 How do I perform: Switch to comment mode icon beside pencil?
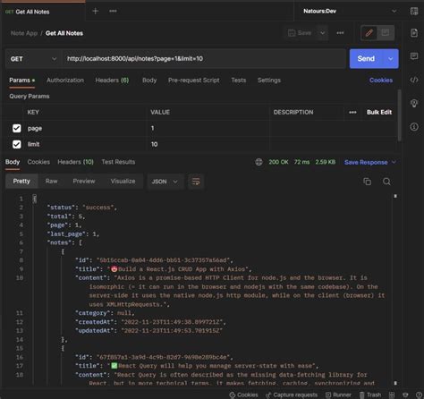tap(386, 33)
